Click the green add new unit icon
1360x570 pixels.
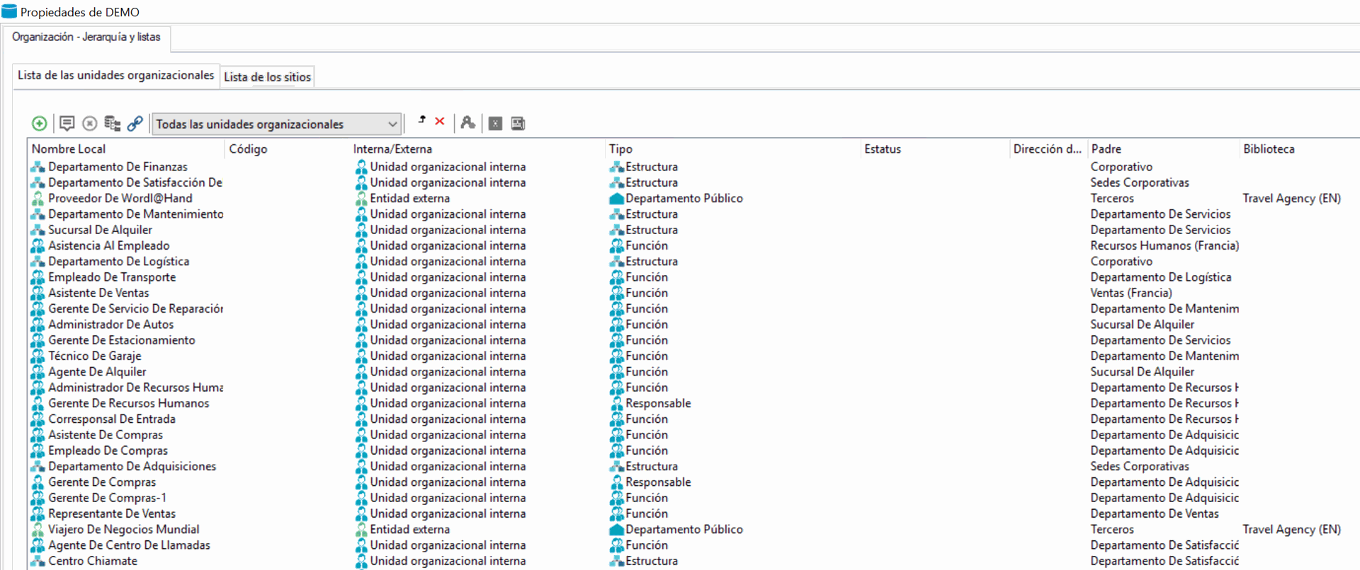coord(40,124)
